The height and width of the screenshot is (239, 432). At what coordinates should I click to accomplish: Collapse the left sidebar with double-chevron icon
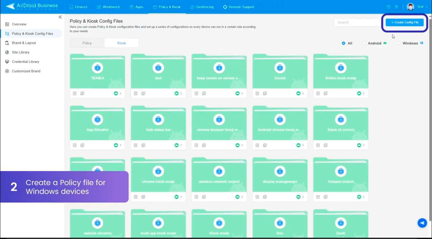(x=60, y=17)
